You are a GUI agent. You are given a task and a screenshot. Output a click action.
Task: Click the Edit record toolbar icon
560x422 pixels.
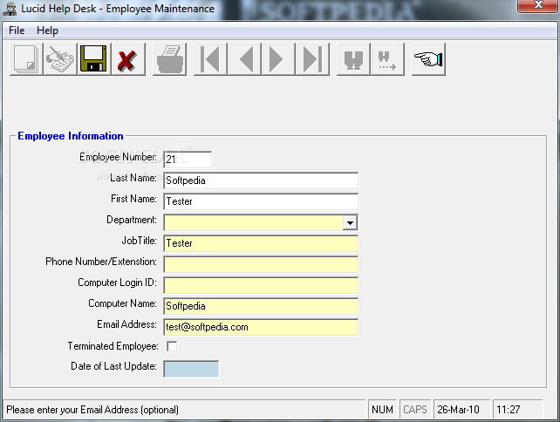[60, 59]
